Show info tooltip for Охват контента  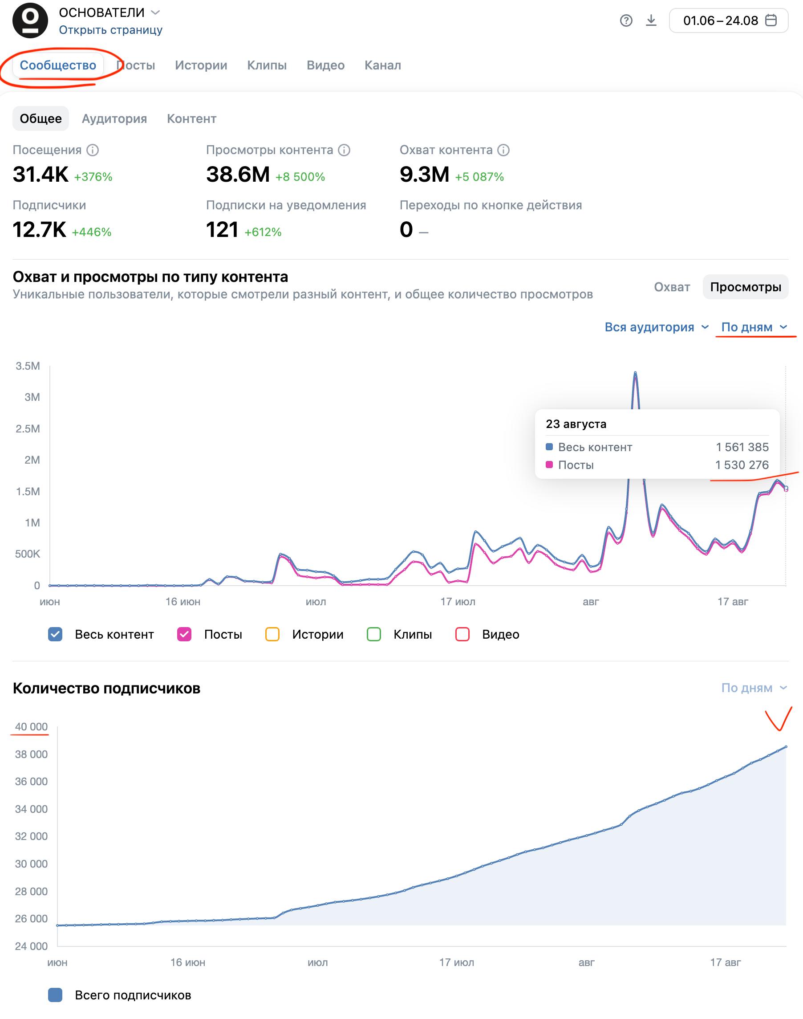(x=503, y=150)
